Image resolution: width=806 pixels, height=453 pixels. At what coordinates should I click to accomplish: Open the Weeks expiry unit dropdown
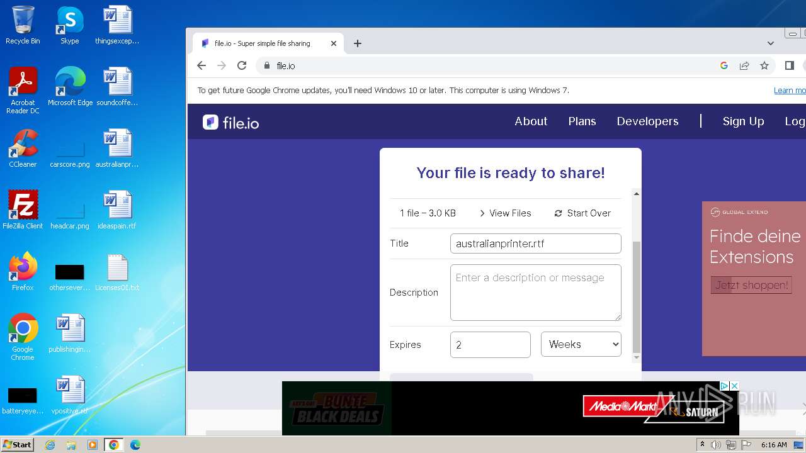581,344
